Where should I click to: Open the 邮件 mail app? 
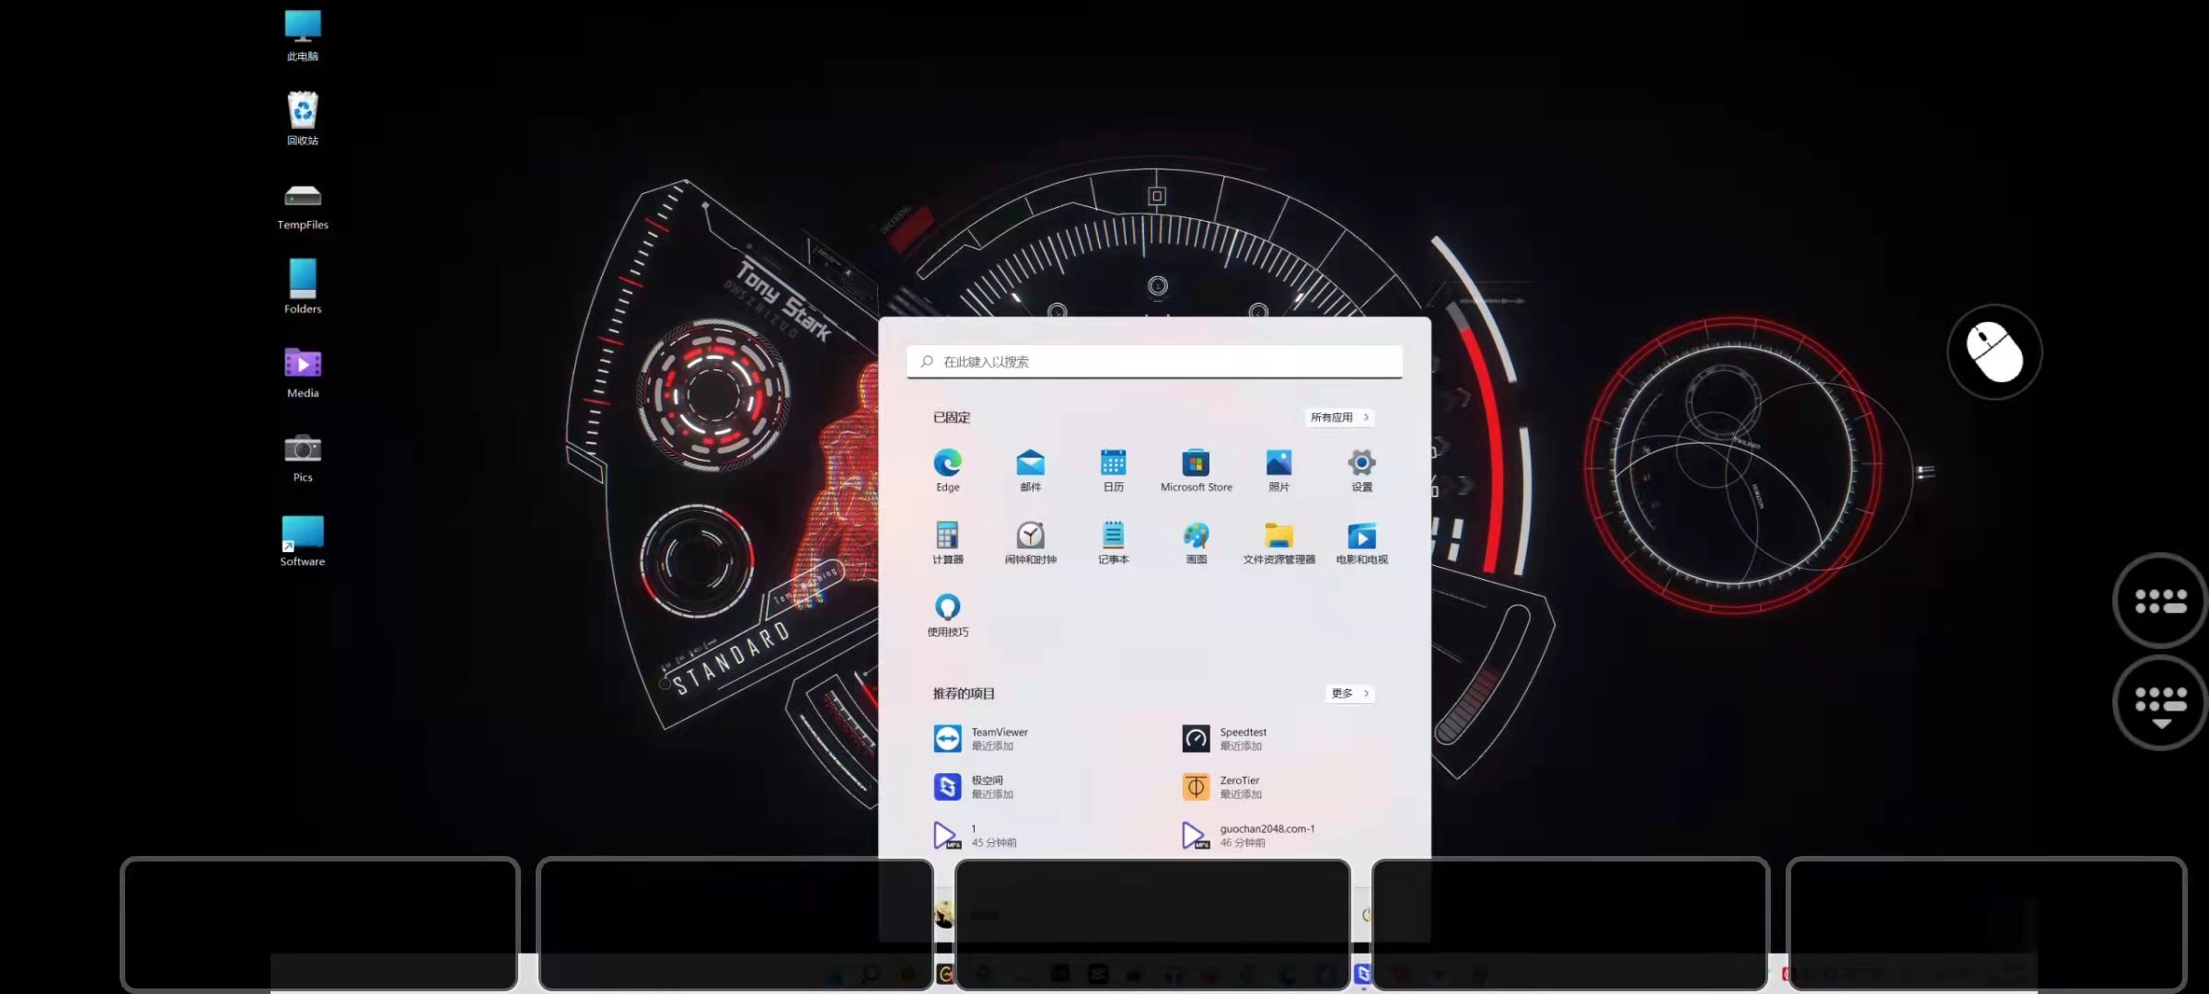pos(1030,470)
